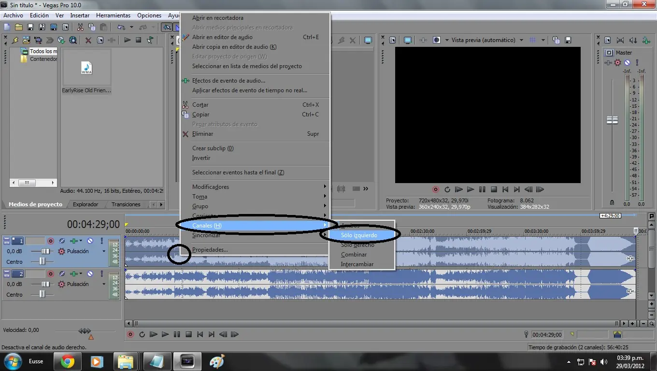Create a new project with the blank page icon

[7, 28]
